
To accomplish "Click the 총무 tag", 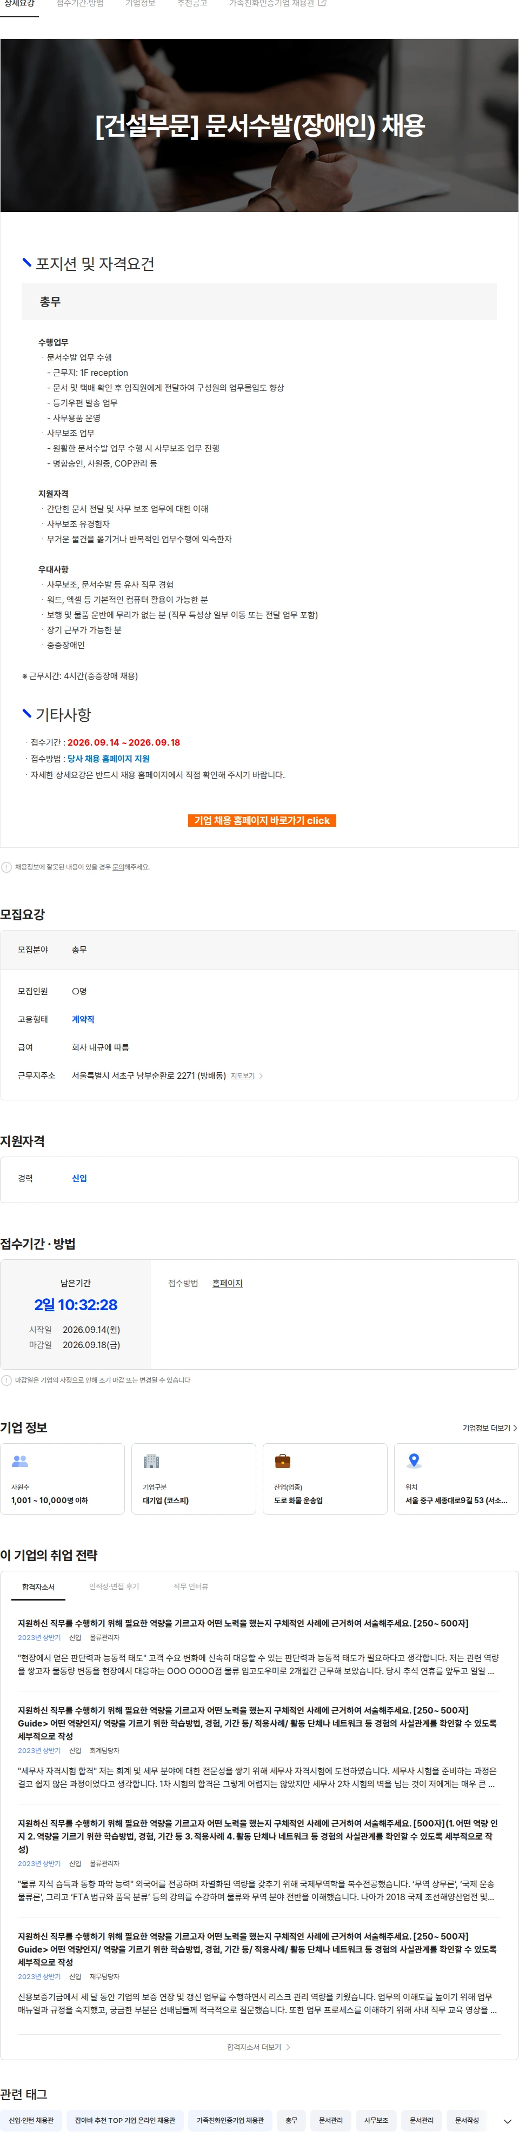I will (x=291, y=2120).
